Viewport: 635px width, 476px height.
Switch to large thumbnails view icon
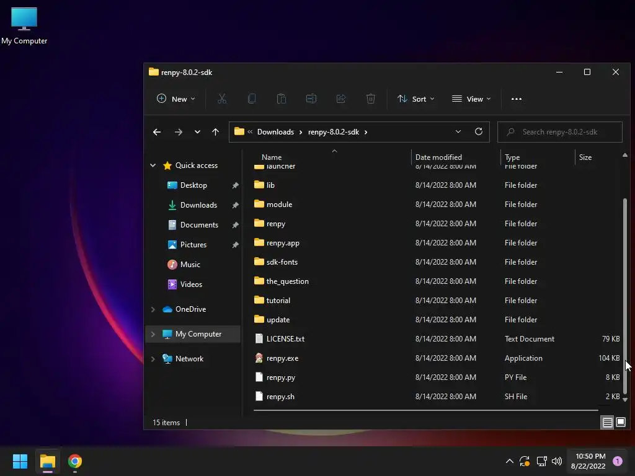pyautogui.click(x=621, y=423)
